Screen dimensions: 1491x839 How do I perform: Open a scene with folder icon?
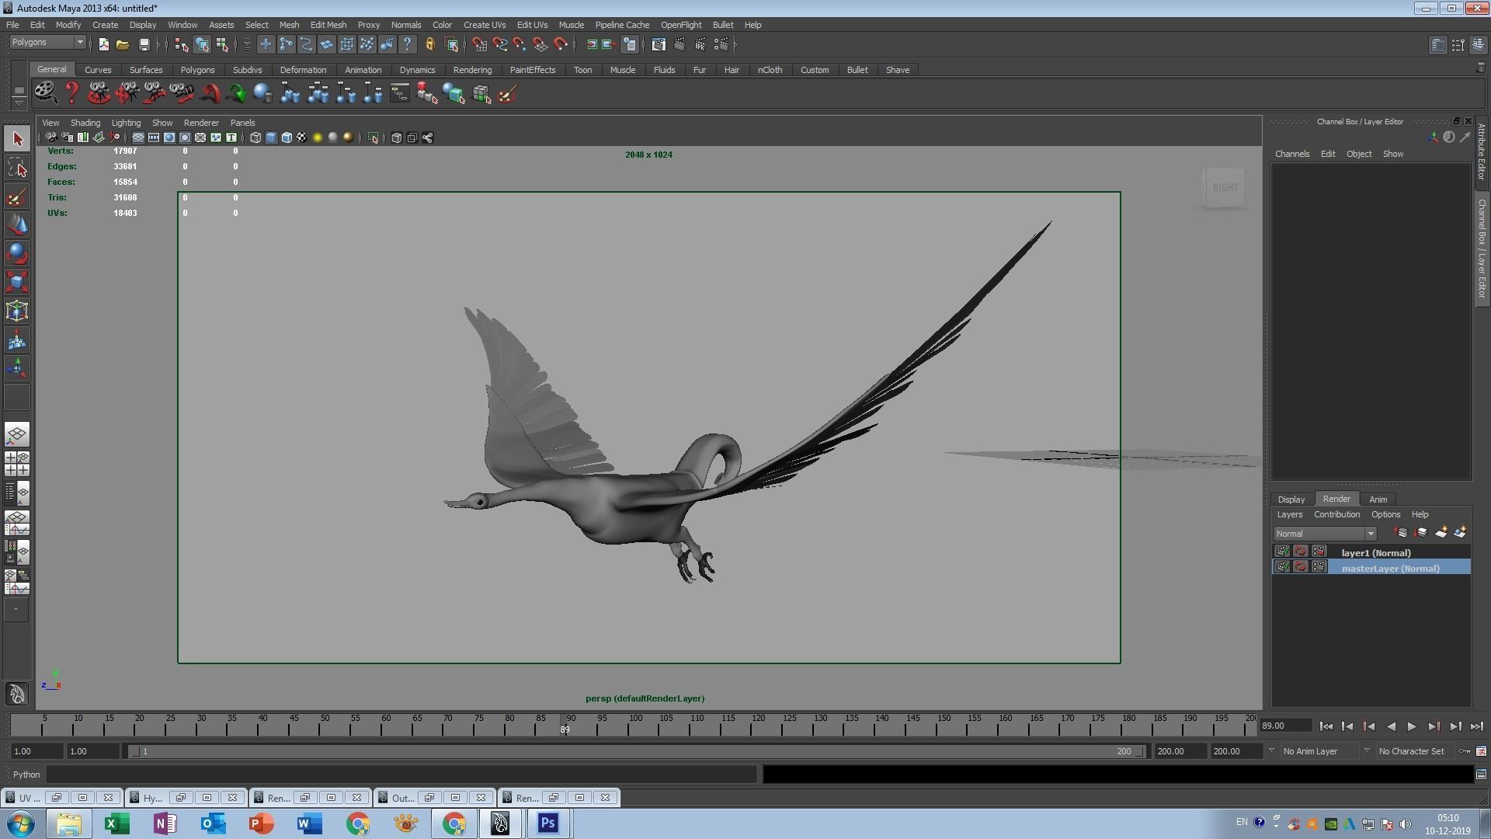coord(123,44)
